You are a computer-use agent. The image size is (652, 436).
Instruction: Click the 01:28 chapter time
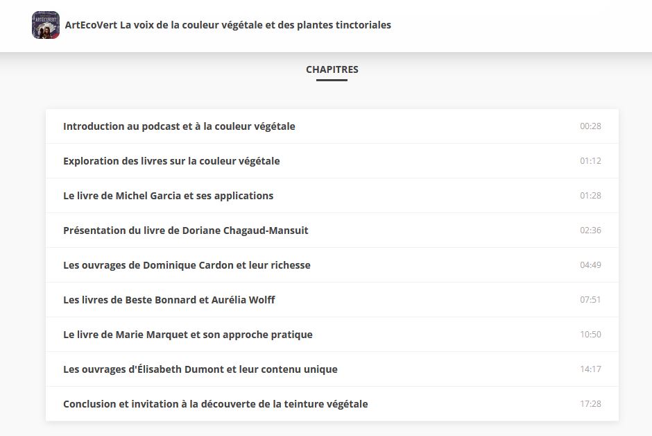pyautogui.click(x=590, y=196)
